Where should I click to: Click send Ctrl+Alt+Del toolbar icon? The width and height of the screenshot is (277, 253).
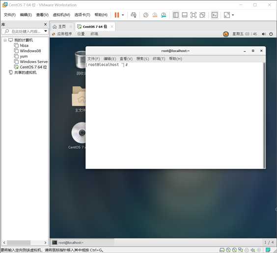(134, 15)
